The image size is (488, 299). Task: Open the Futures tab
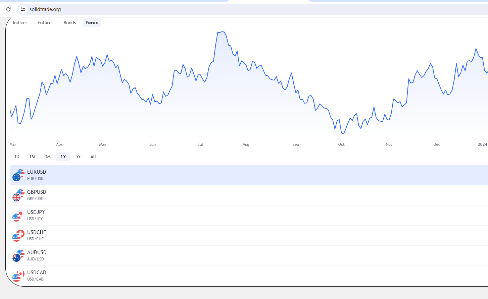[x=45, y=22]
